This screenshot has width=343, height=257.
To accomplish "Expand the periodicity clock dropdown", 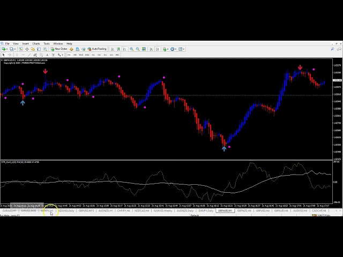I will pyautogui.click(x=176, y=49).
